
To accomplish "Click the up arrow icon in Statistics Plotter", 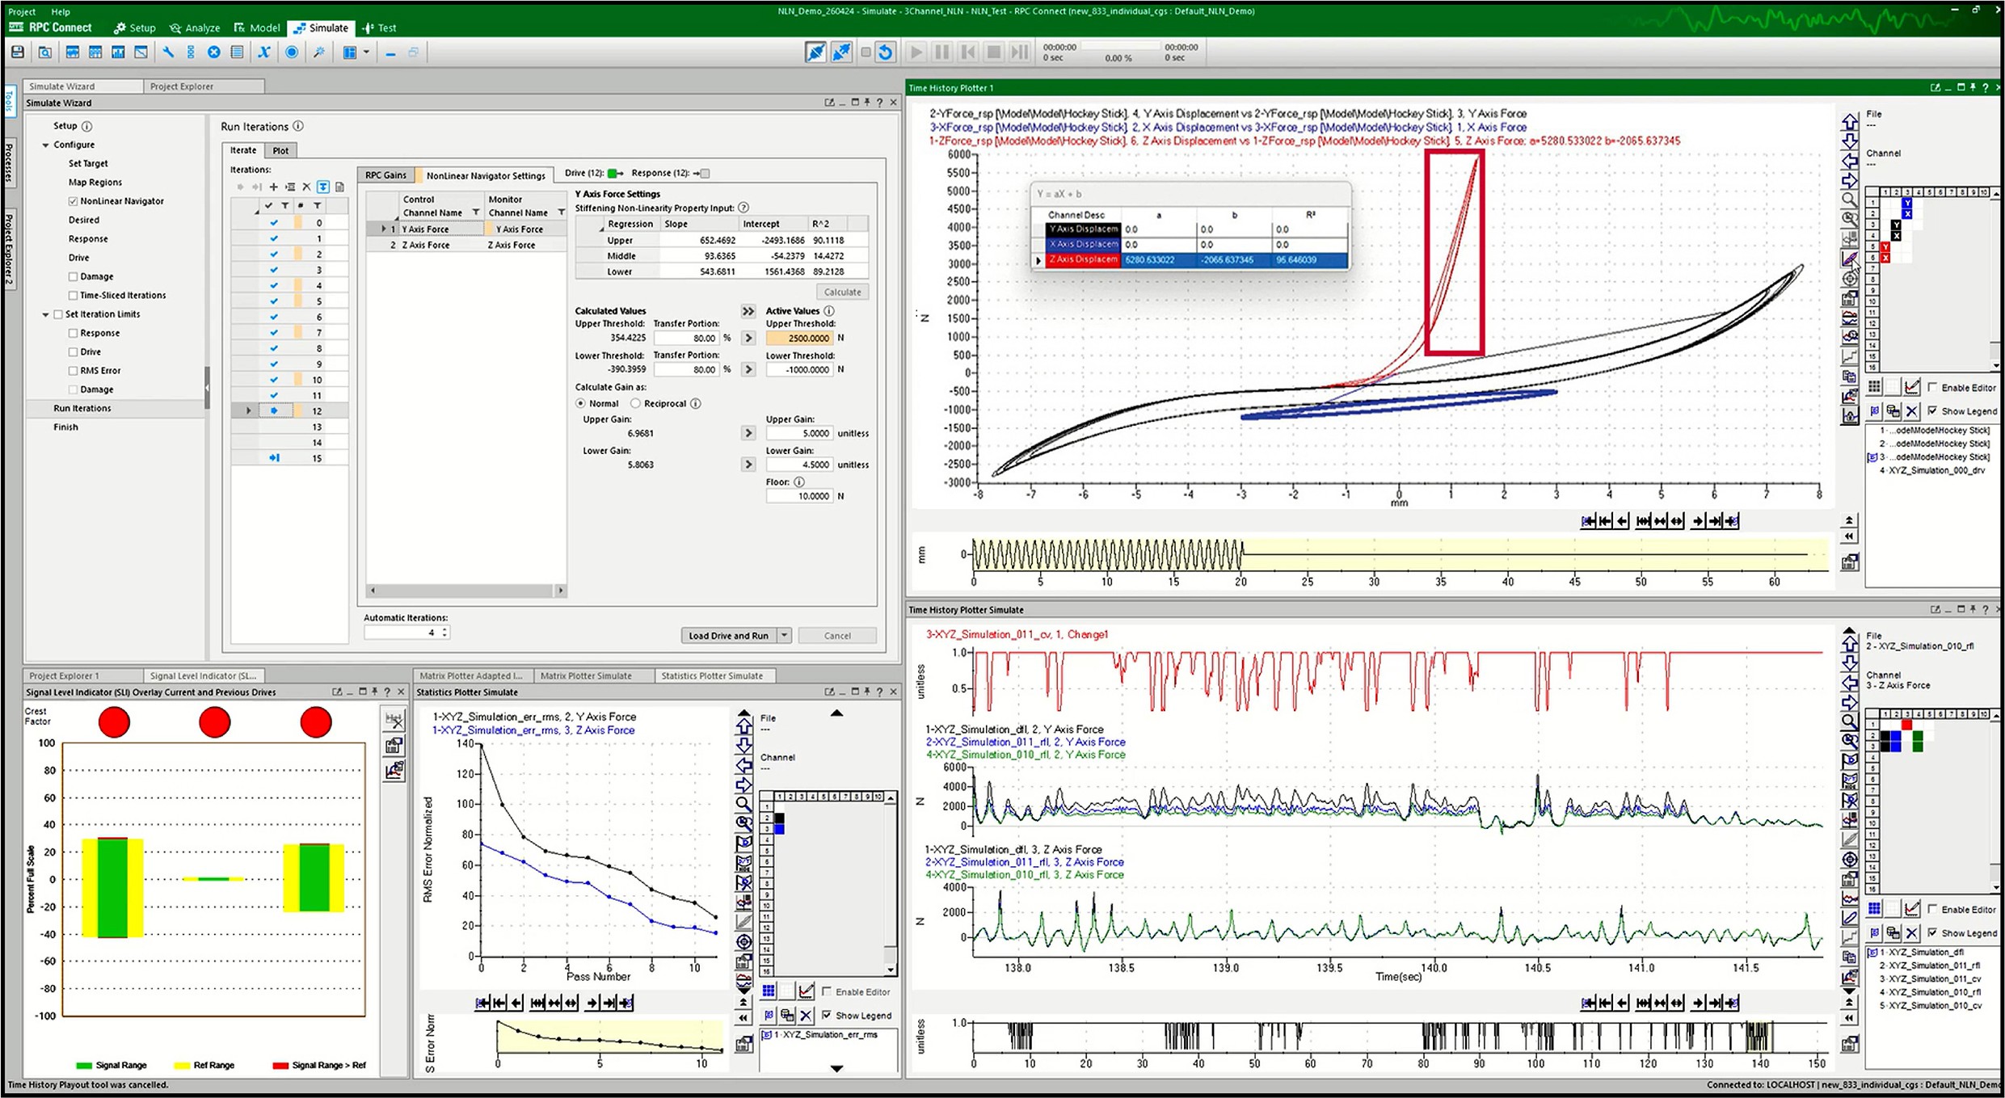I will 743,726.
